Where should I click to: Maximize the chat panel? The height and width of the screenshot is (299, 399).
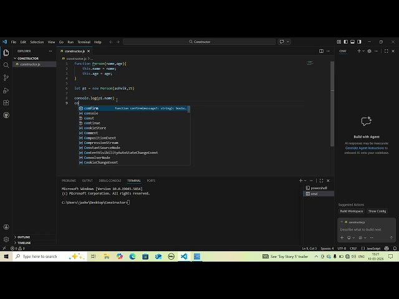point(387,51)
